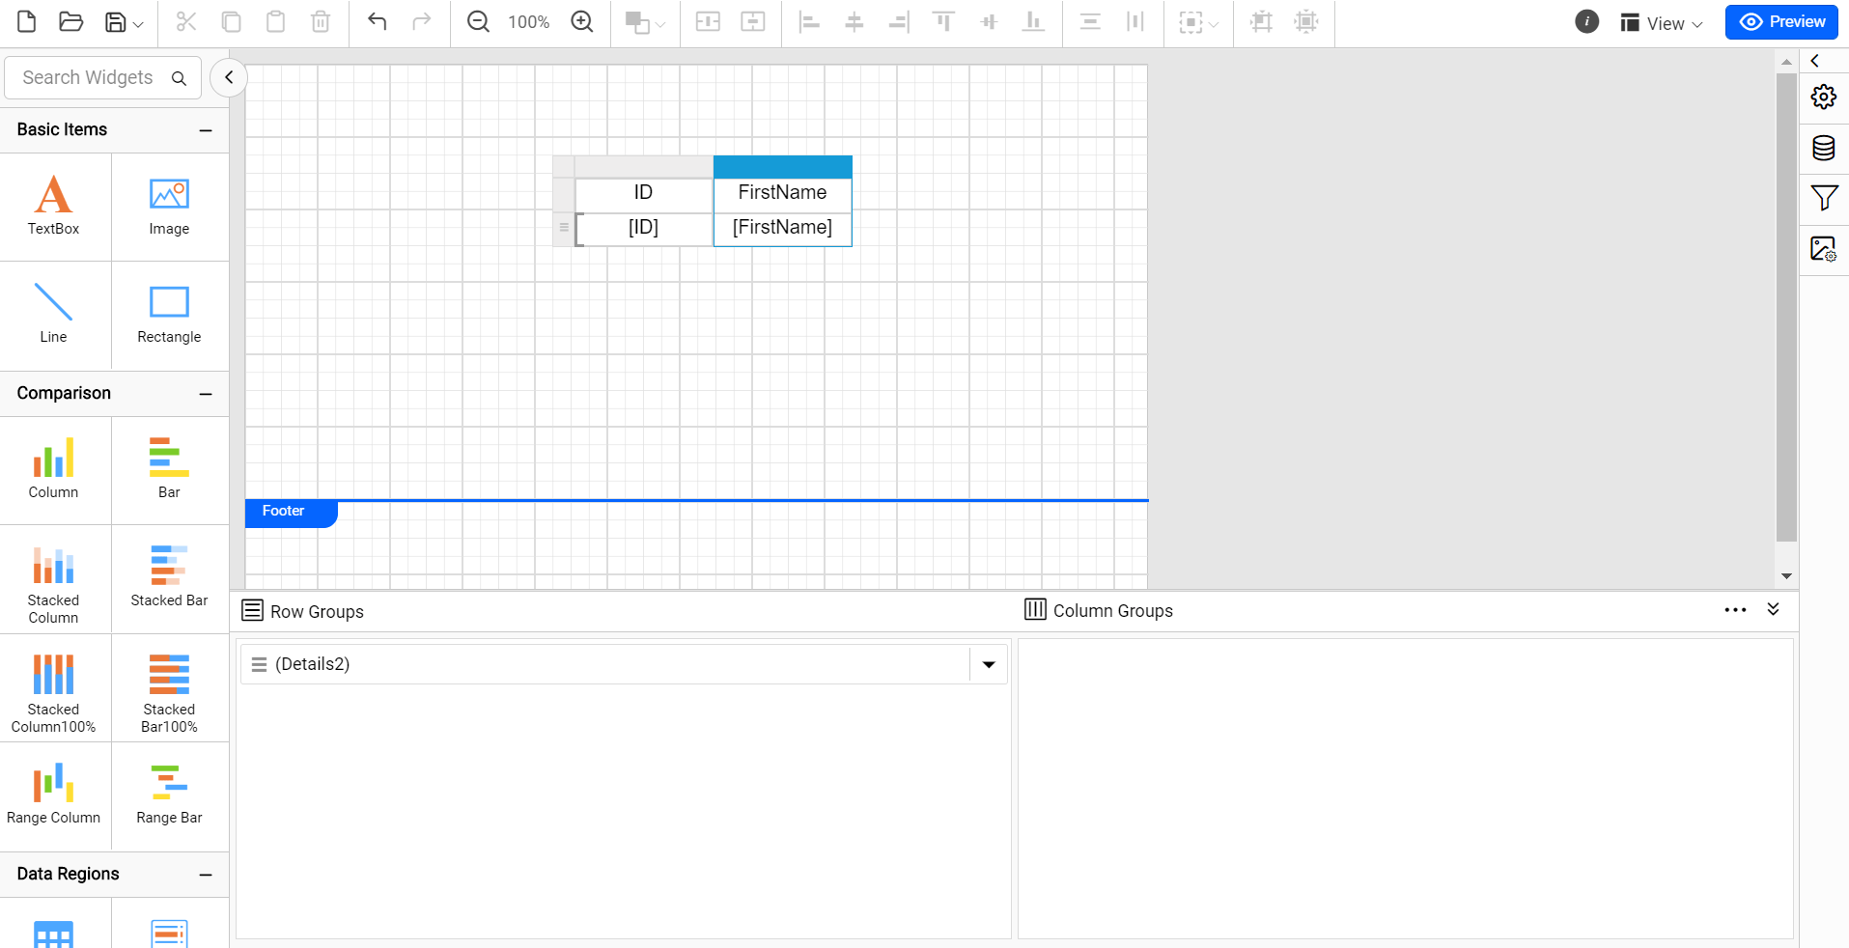The height and width of the screenshot is (948, 1849).
Task: Collapse the Basic Items section
Action: (205, 129)
